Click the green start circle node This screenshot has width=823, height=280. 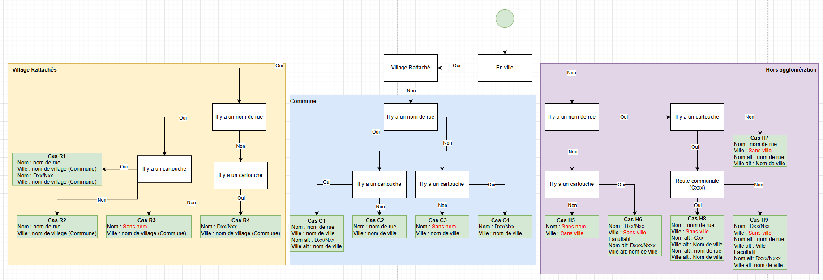click(505, 19)
